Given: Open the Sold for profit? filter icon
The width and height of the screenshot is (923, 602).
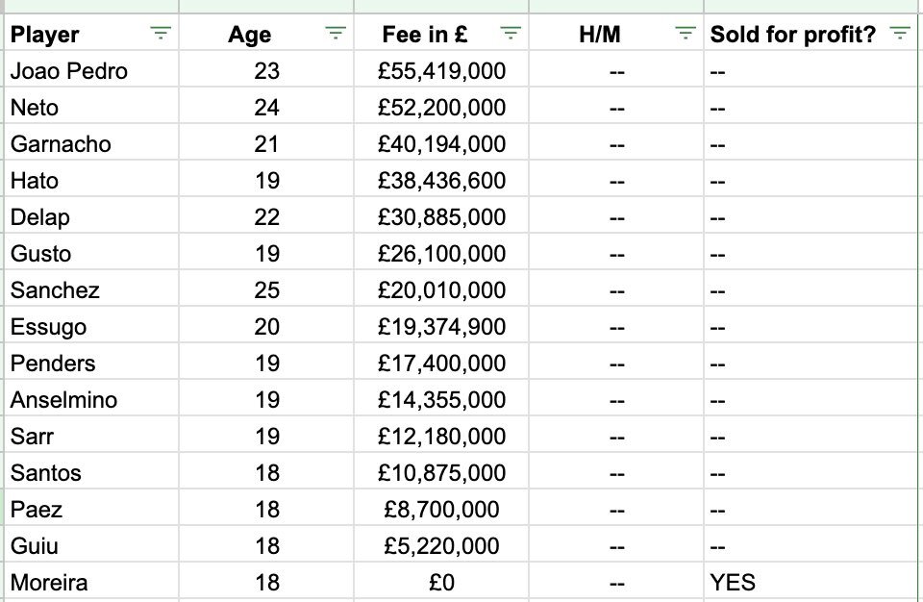Looking at the screenshot, I should pos(900,33).
